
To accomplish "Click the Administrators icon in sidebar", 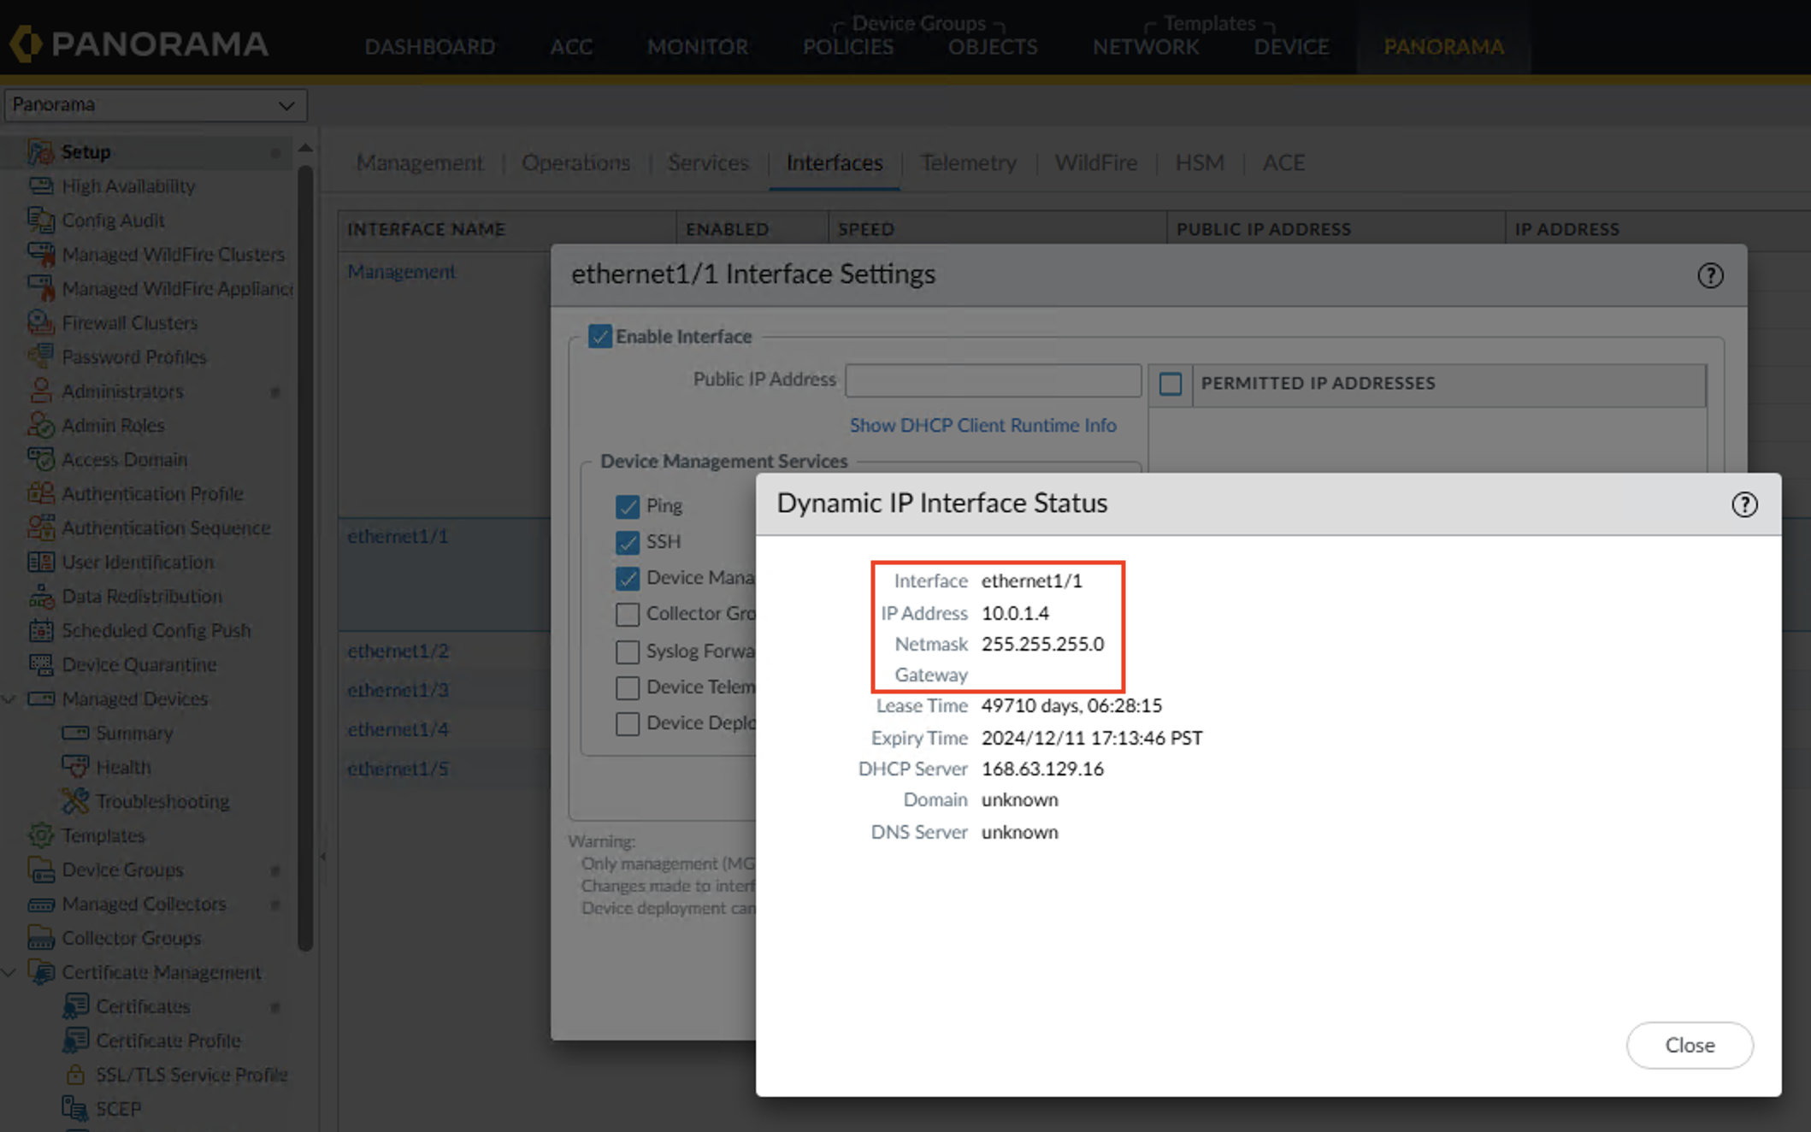I will coord(40,391).
